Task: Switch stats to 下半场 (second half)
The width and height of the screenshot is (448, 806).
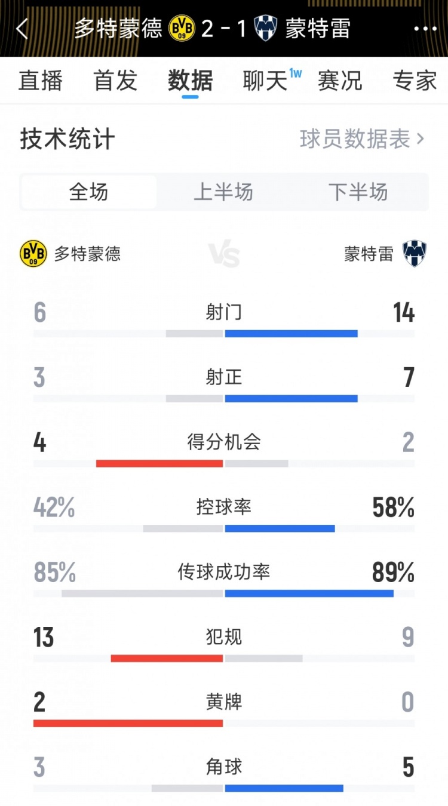Action: [359, 192]
